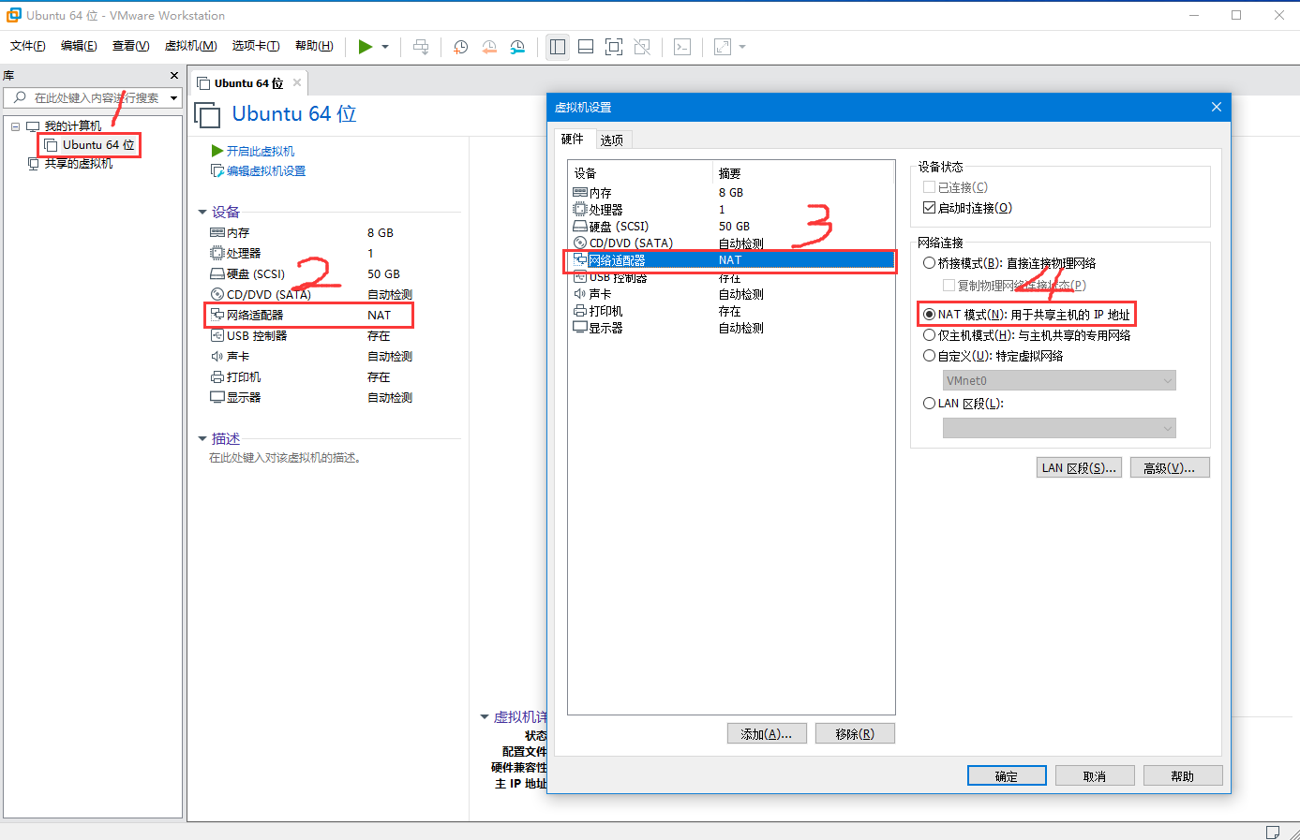The width and height of the screenshot is (1300, 840).
Task: Select 硬盘 (SCSI) device in settings list
Action: 731,226
